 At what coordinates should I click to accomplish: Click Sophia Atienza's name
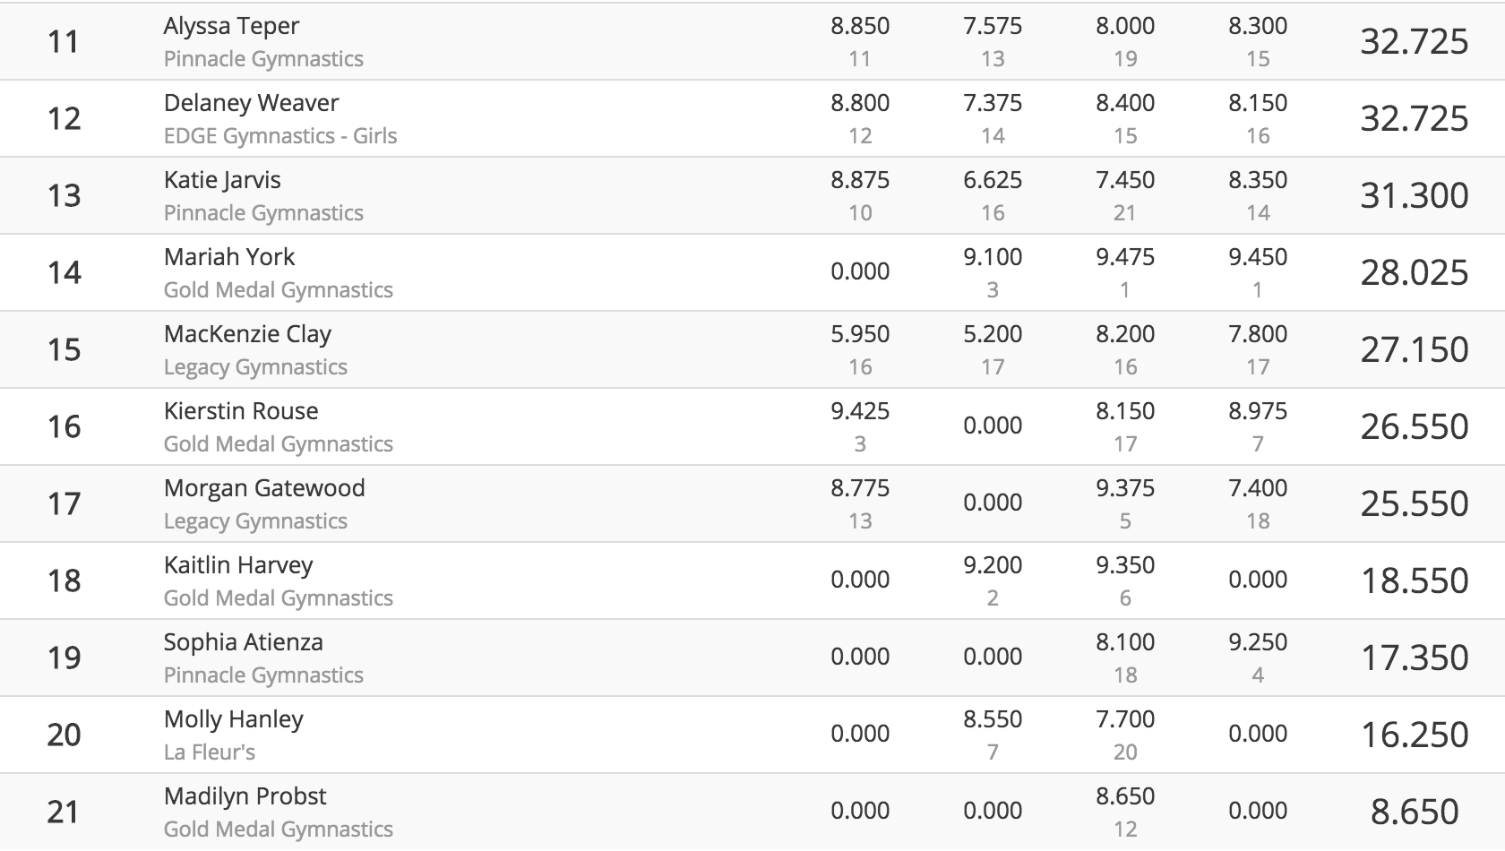[x=243, y=642]
